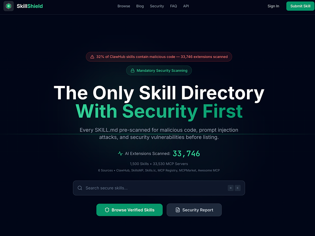Click the warning triangle icon in alert banner

(x=92, y=57)
